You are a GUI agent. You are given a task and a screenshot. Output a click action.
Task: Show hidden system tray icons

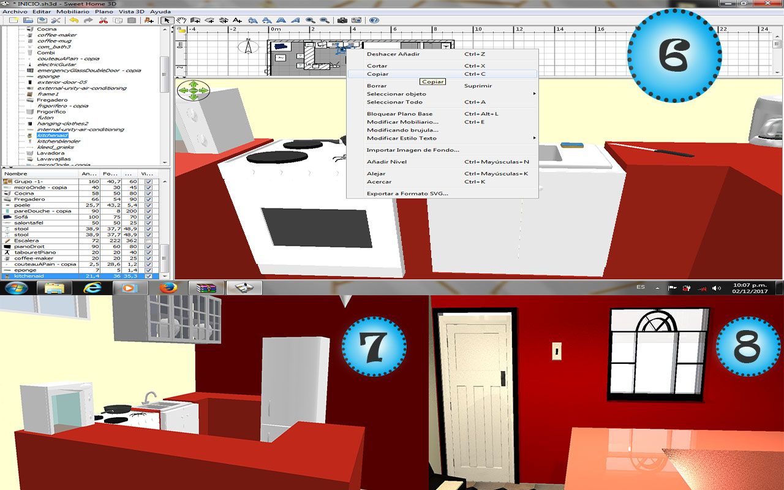pos(657,288)
